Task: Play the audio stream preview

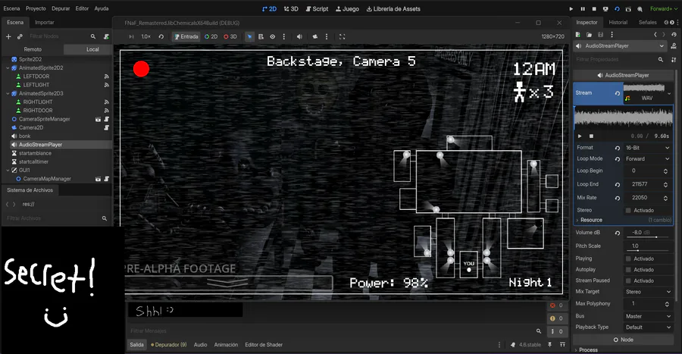Action: click(x=580, y=136)
